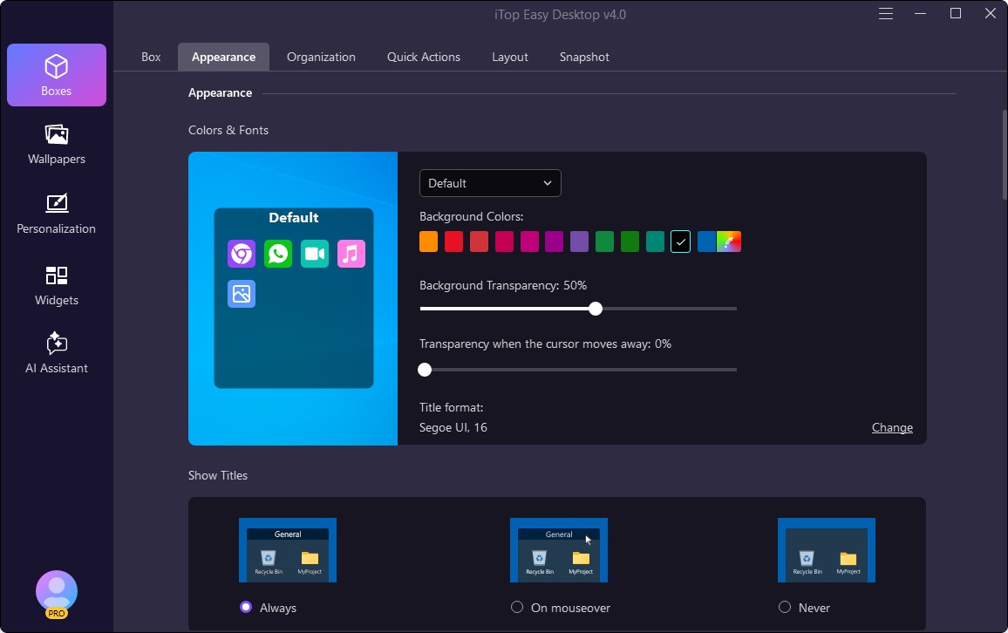This screenshot has width=1008, height=633.
Task: Pick the orange background color swatch
Action: [x=428, y=242]
